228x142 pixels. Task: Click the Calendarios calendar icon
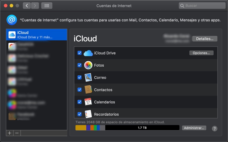(x=88, y=102)
